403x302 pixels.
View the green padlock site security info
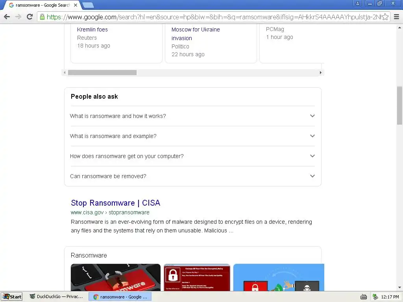point(42,17)
